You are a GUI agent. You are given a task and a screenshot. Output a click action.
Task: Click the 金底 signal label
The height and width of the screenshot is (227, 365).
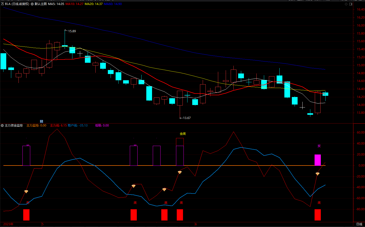[x=183, y=134]
